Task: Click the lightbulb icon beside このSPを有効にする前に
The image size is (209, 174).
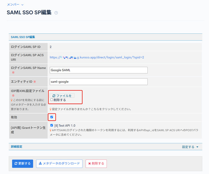Action: point(12,100)
